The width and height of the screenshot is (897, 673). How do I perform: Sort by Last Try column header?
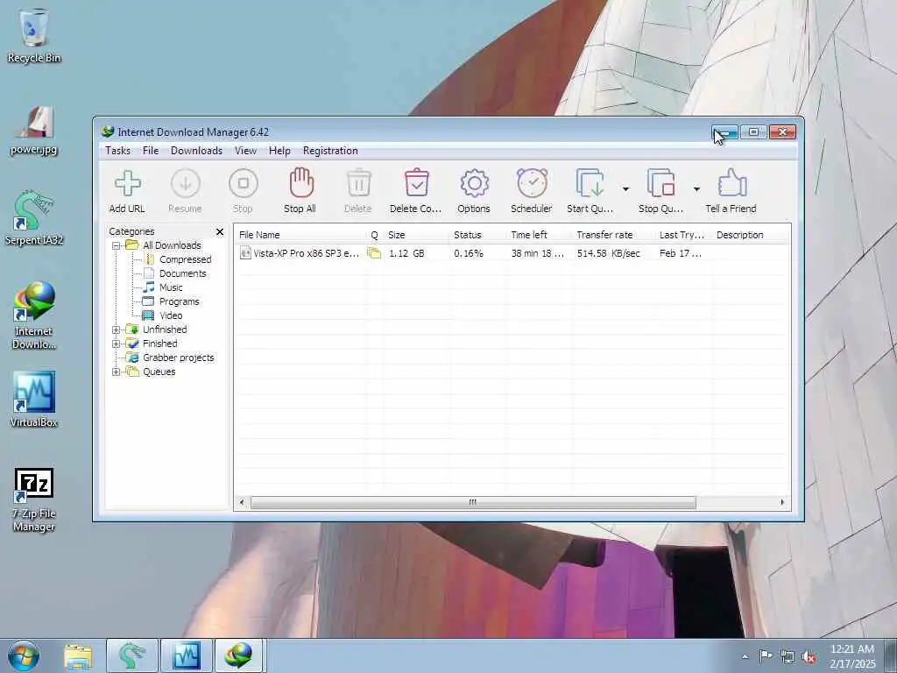pyautogui.click(x=683, y=235)
